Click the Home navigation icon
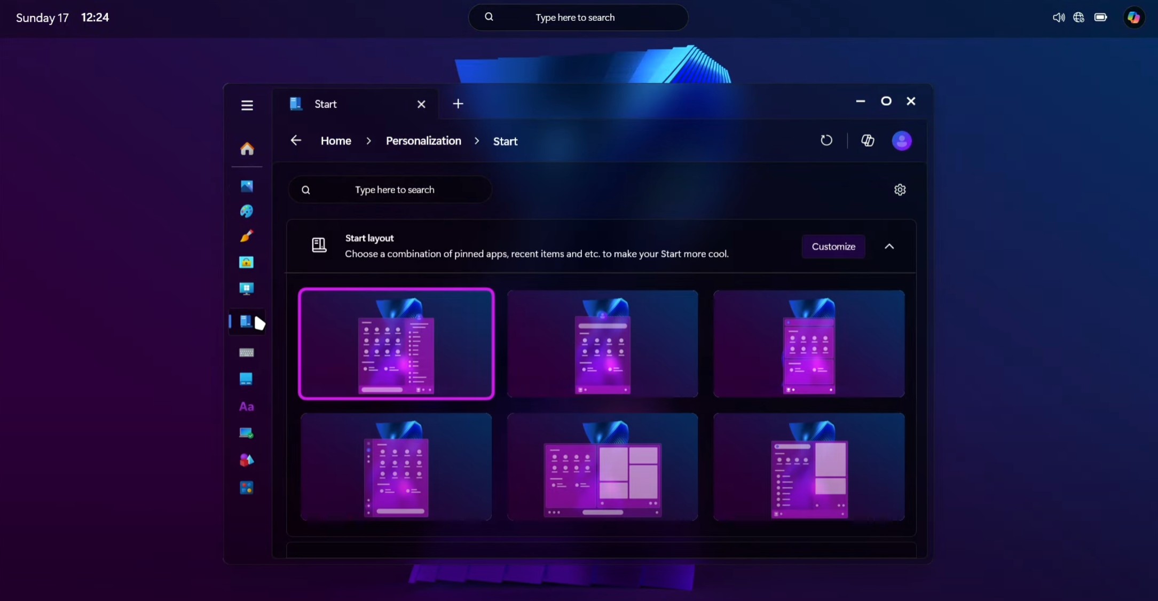Screen dimensions: 1158x601 247,148
